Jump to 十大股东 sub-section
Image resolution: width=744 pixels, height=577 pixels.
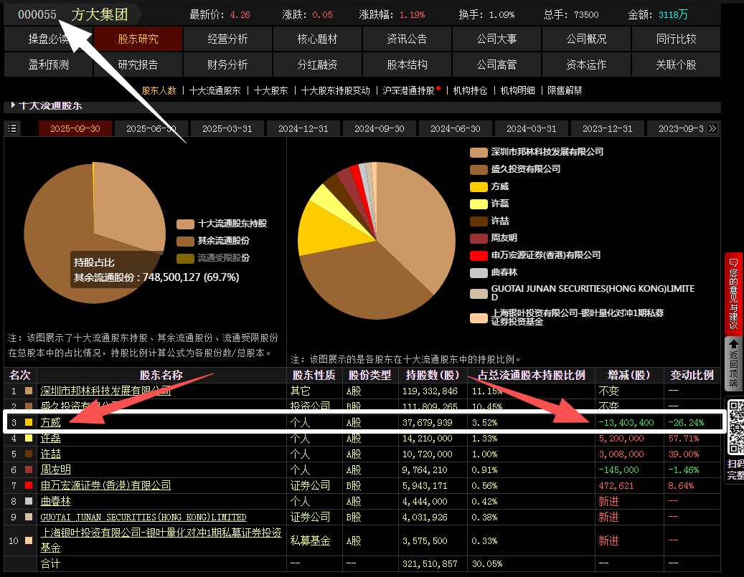point(271,90)
